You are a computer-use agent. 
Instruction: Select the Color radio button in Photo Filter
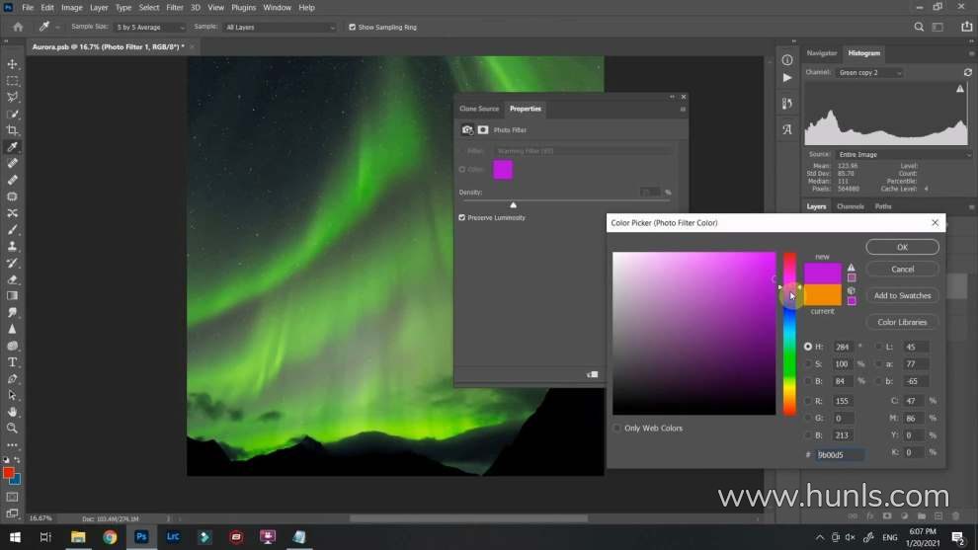(x=462, y=170)
